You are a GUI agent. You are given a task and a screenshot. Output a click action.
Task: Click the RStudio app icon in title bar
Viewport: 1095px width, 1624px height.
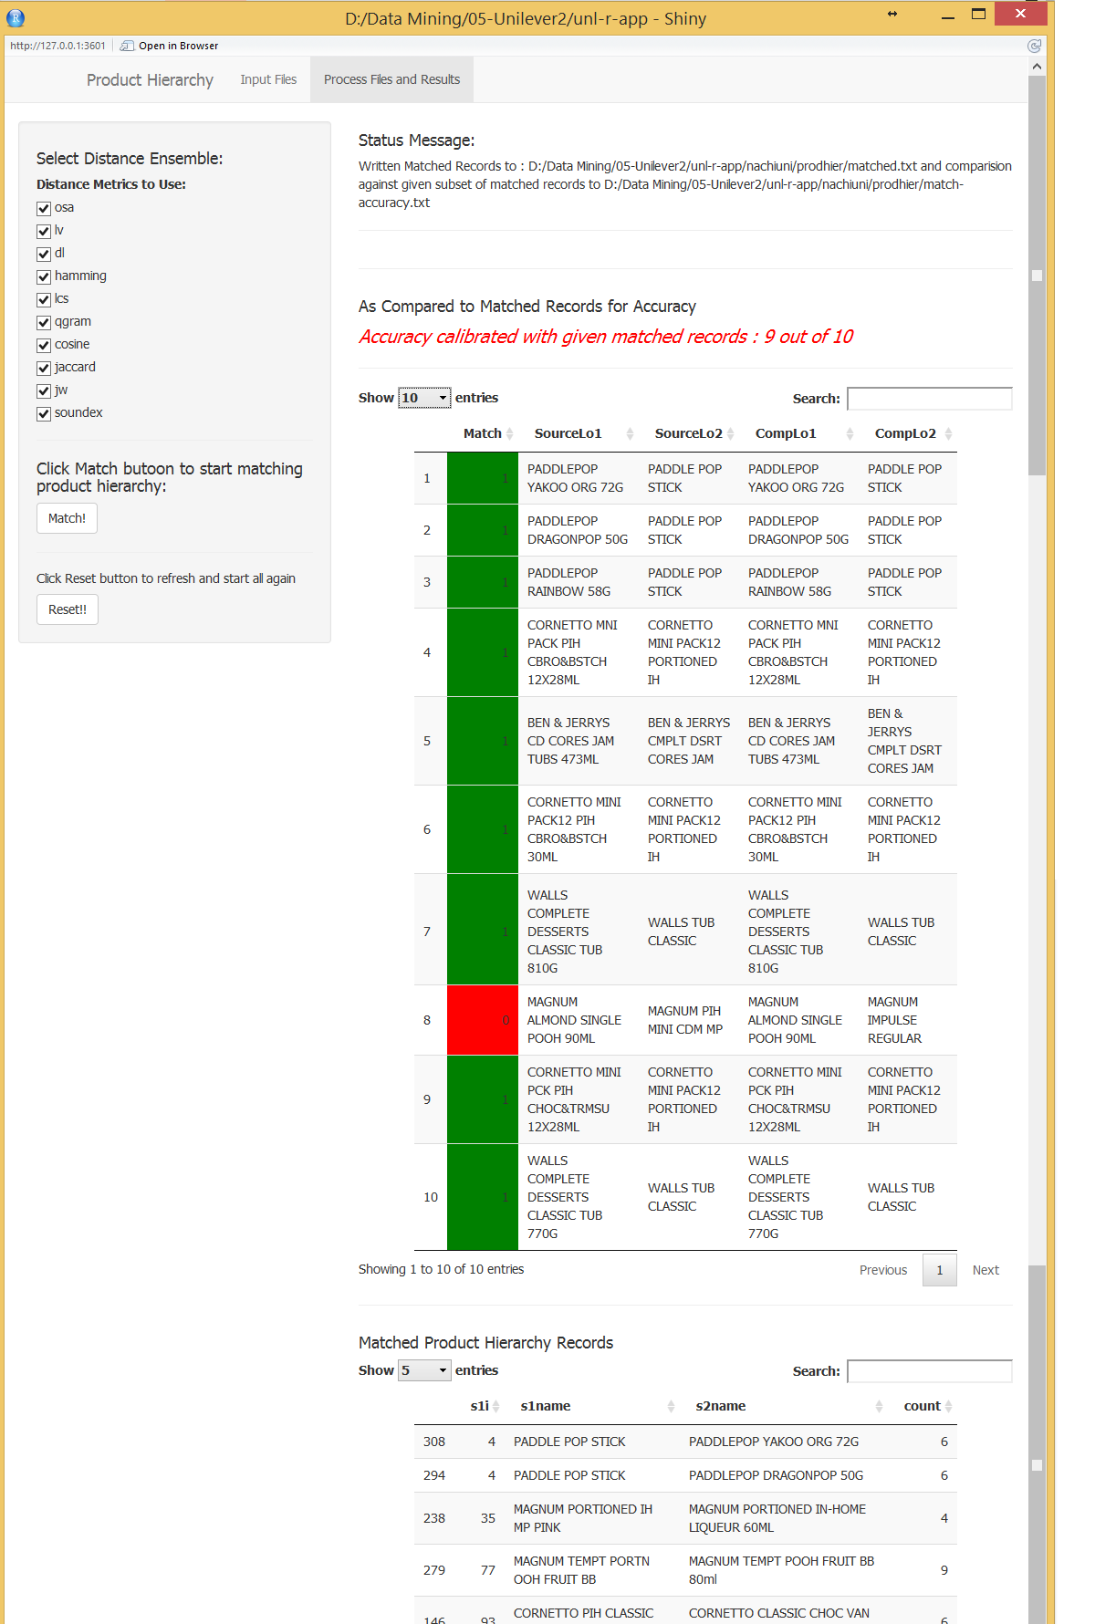(16, 17)
